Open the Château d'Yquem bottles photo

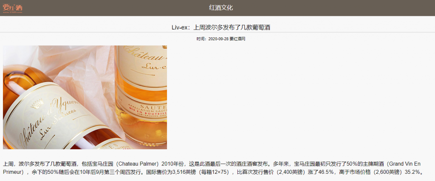click(x=85, y=97)
